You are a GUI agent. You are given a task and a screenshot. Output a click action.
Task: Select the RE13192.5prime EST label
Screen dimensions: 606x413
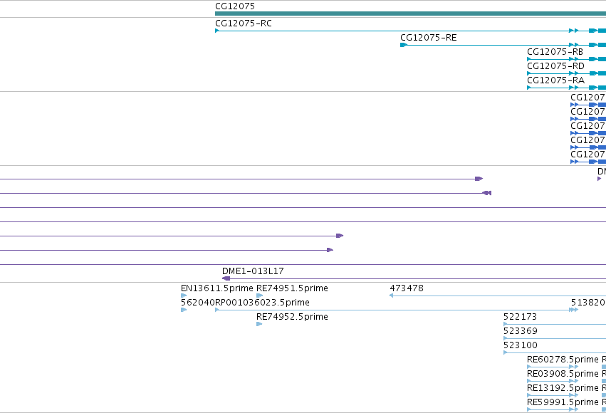coord(563,388)
